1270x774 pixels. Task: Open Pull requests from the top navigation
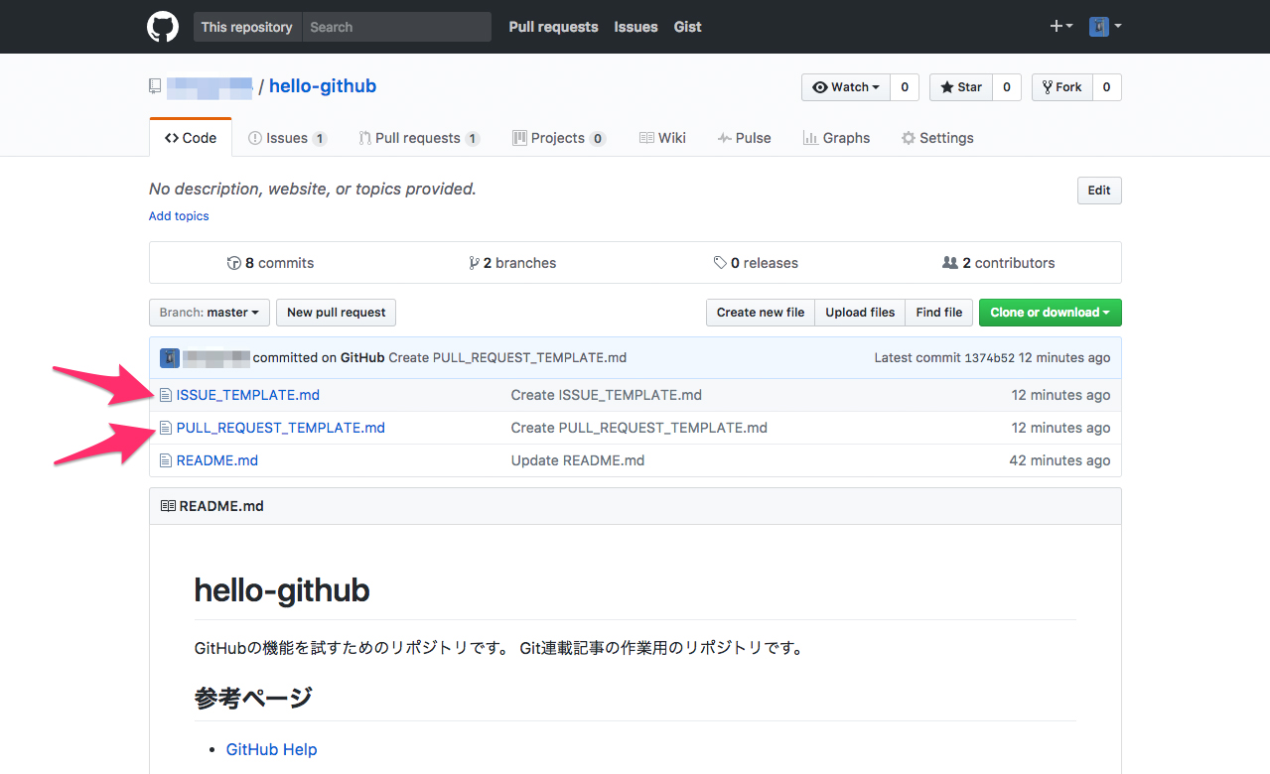tap(553, 27)
